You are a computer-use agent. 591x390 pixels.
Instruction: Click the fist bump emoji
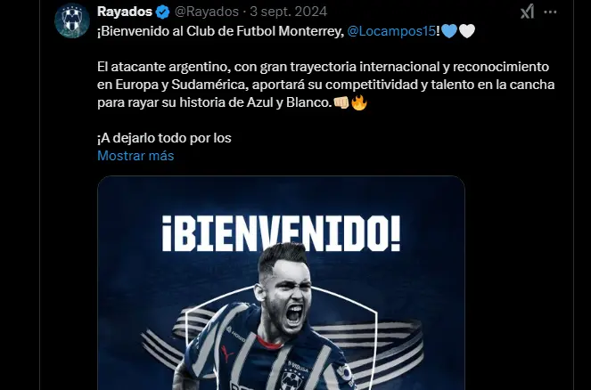click(341, 102)
